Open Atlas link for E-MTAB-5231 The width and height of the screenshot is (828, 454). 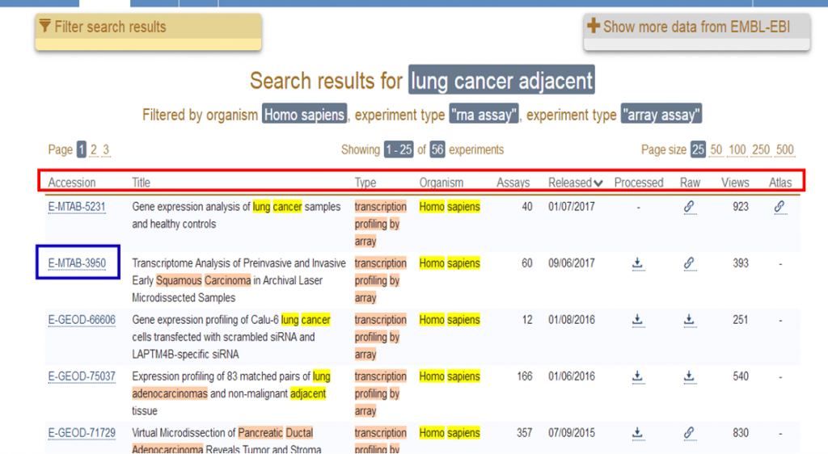point(779,207)
